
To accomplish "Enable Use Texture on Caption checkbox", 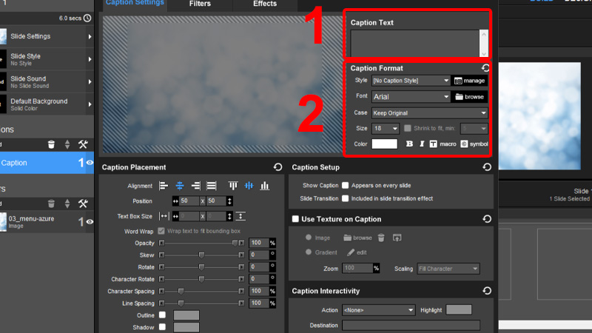I will pos(295,219).
